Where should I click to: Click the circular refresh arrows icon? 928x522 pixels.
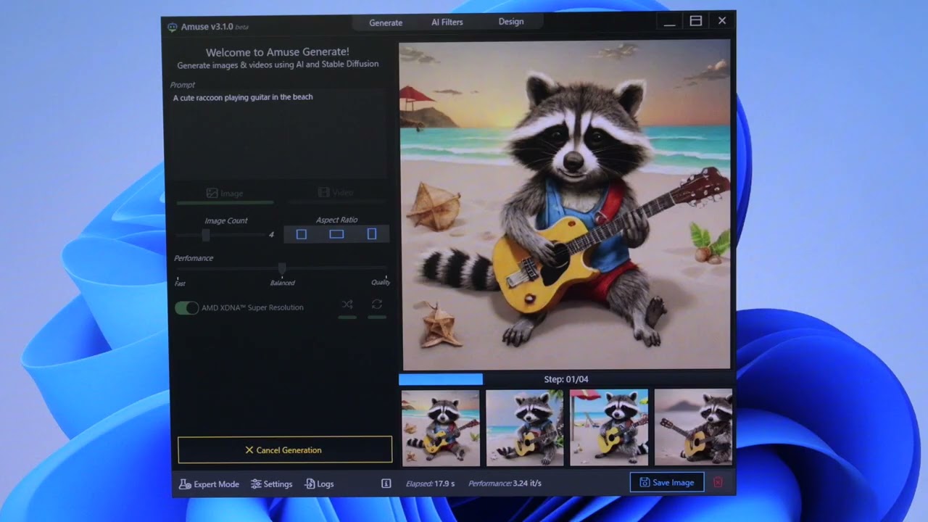pos(377,304)
